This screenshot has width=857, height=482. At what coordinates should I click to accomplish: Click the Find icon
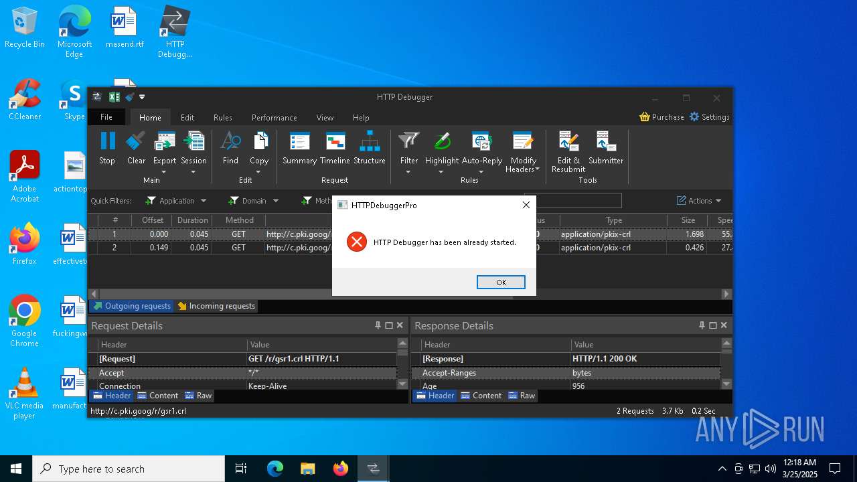(x=230, y=141)
